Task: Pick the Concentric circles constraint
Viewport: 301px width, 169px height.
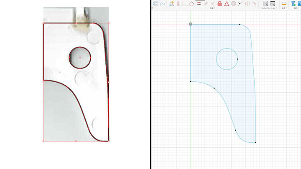Action: [233, 3]
